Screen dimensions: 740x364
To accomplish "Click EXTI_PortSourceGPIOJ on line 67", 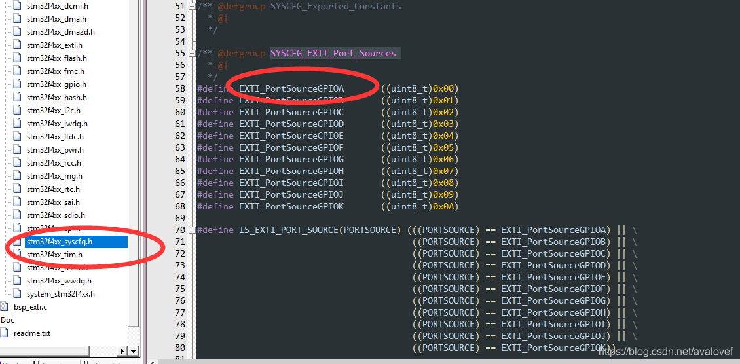I will (x=291, y=194).
